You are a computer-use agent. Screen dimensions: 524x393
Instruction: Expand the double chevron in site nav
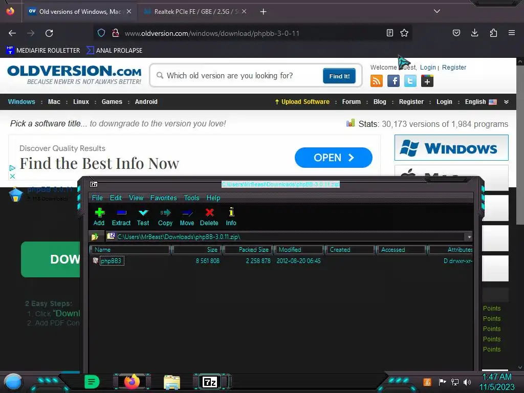[506, 102]
